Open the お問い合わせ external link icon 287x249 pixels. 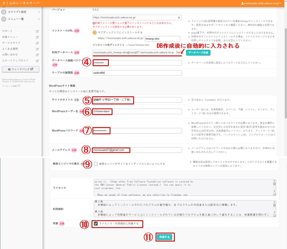click(37, 55)
